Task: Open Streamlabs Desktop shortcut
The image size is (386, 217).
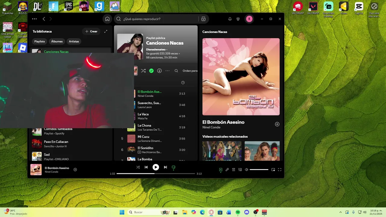Action: coord(328,10)
